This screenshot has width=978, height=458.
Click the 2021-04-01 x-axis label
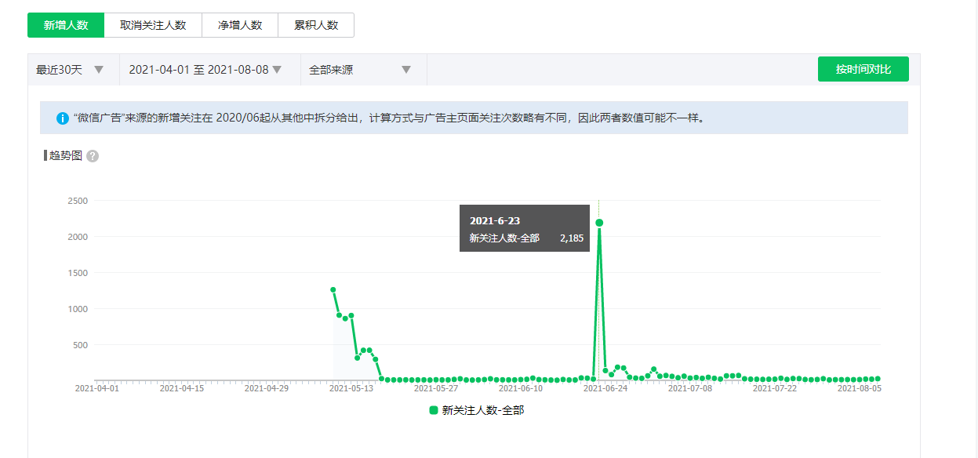click(x=97, y=388)
